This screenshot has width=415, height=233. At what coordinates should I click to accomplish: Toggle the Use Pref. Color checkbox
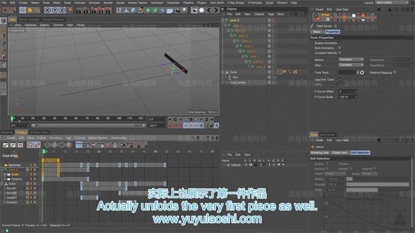coord(339,80)
